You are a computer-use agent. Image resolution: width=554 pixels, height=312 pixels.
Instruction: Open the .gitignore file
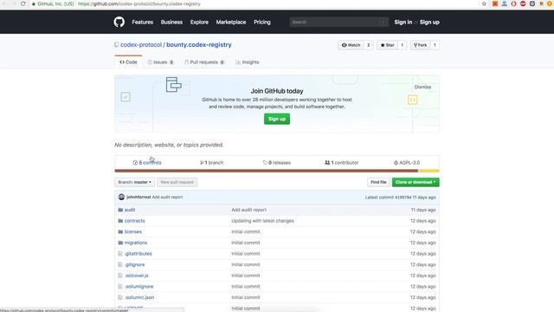[135, 264]
